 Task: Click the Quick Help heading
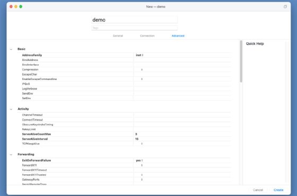[x=255, y=43]
